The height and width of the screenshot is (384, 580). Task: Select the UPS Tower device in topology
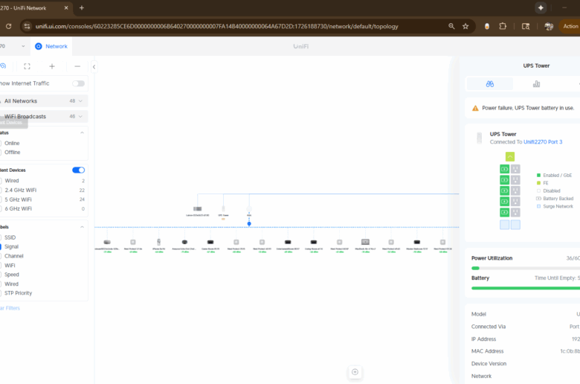pyautogui.click(x=223, y=210)
